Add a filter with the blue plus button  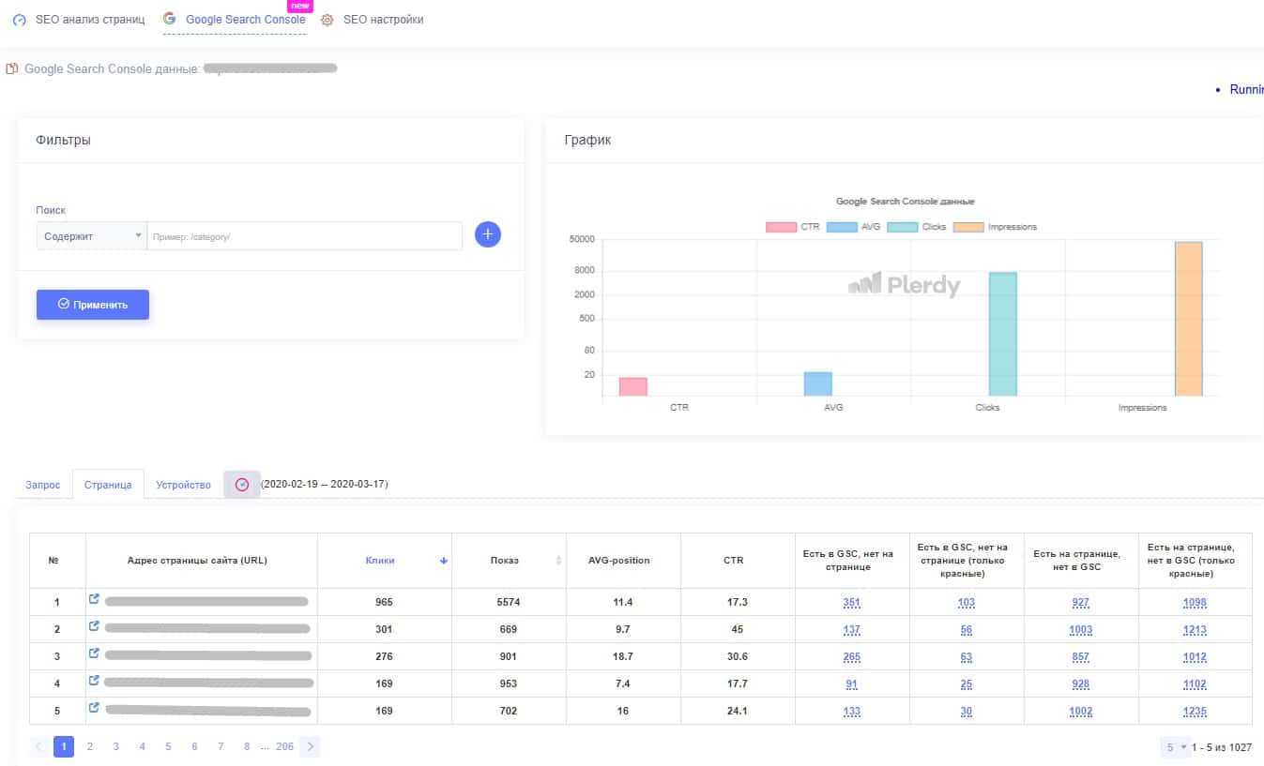488,234
